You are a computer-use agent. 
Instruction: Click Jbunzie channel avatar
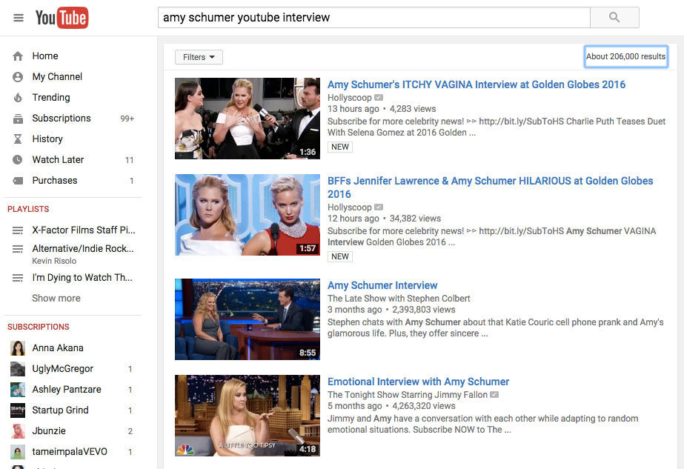(x=18, y=431)
